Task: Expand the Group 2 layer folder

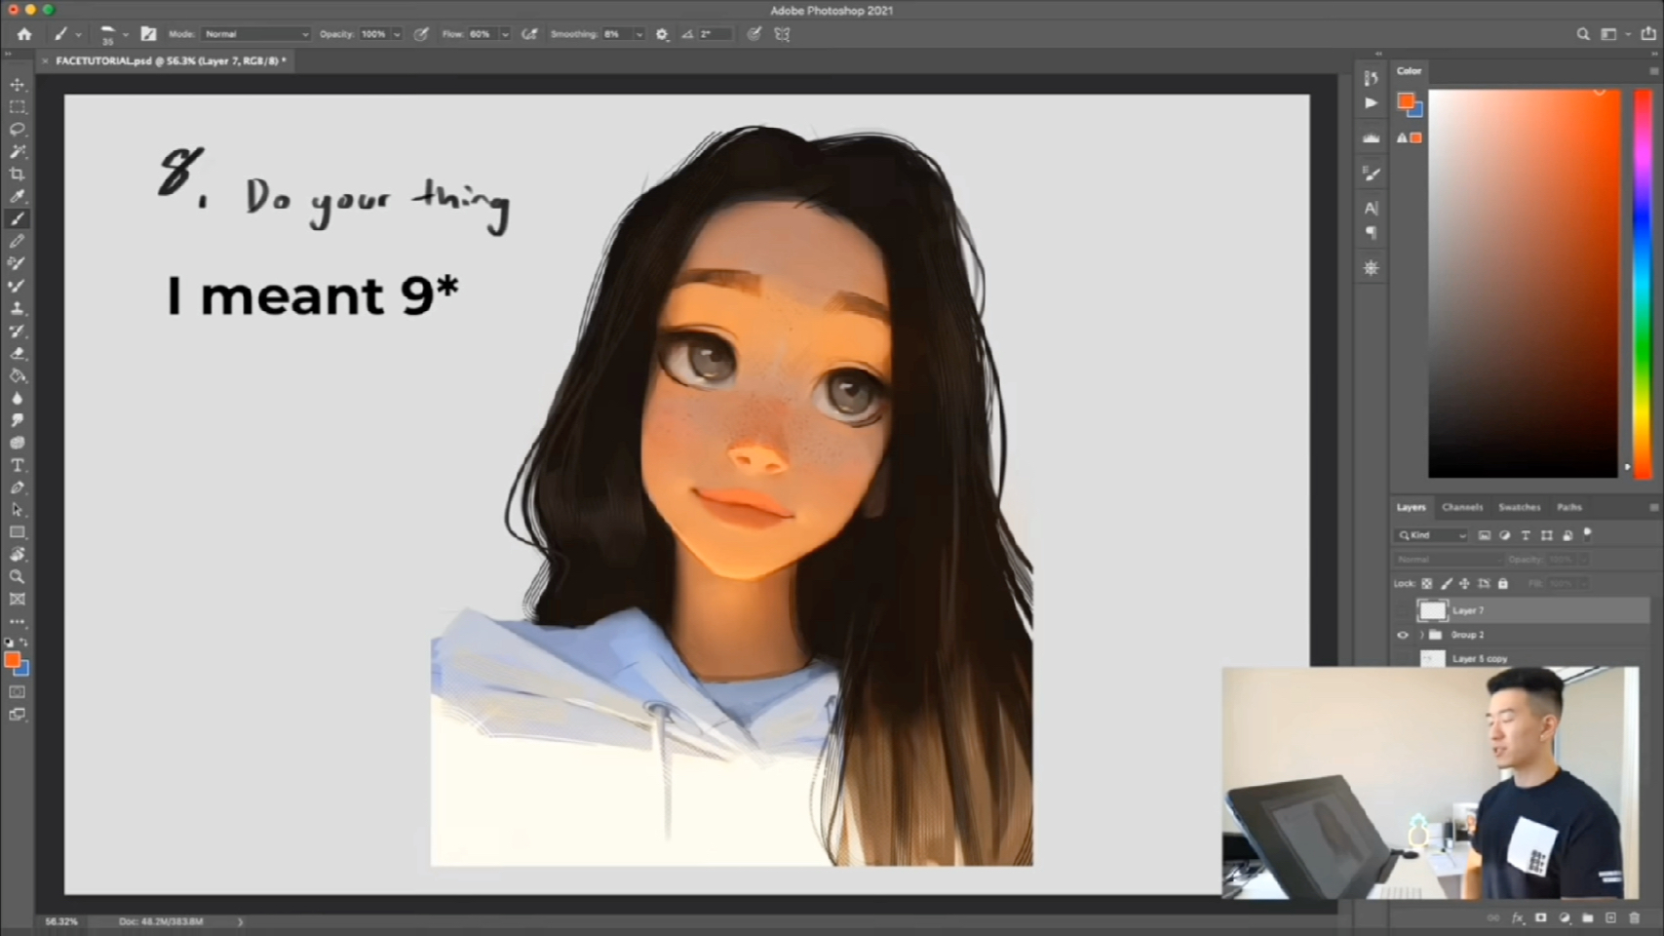Action: click(1421, 635)
